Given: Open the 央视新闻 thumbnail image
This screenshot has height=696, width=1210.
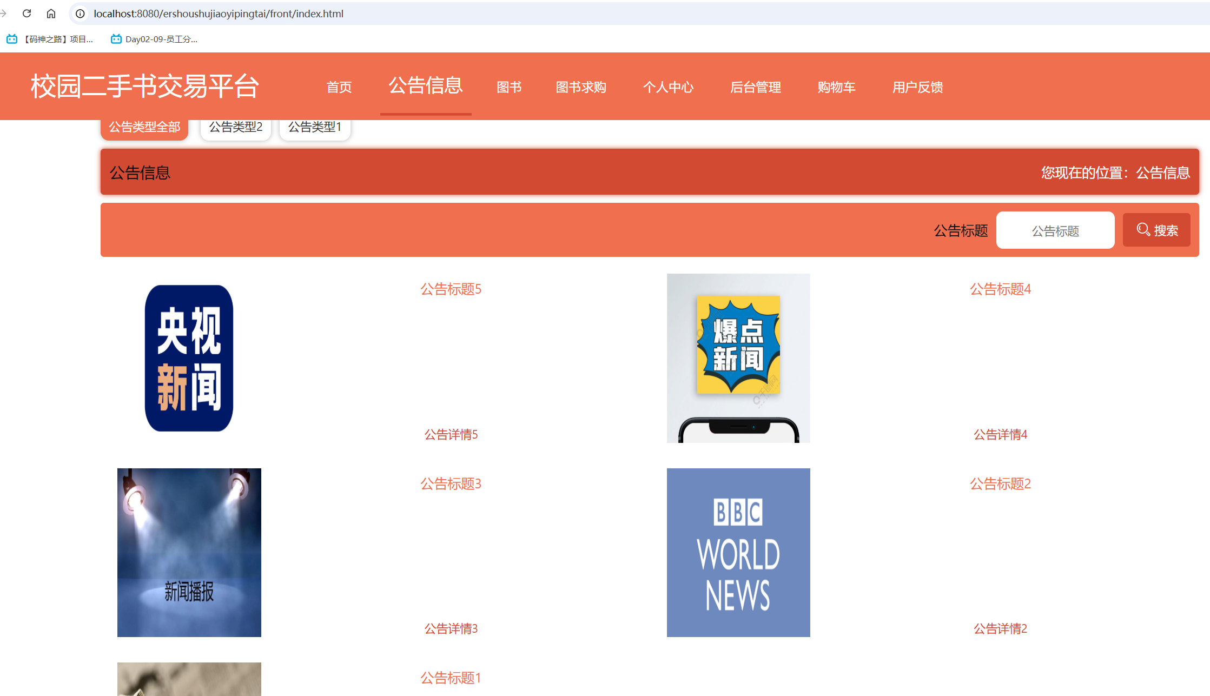Looking at the screenshot, I should (189, 358).
